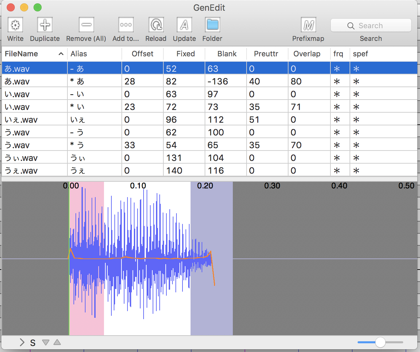Open the Add to... toolbar option
Viewport: 420px width, 352px height.
point(126,25)
